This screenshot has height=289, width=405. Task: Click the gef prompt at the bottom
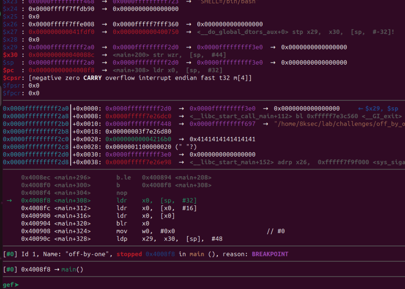click(11, 285)
